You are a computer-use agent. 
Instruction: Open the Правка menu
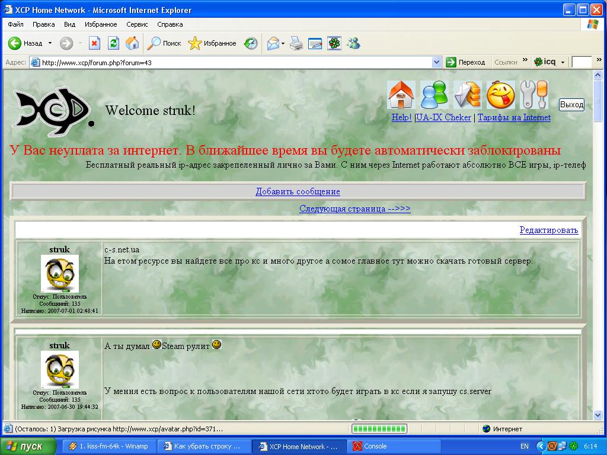pos(43,24)
